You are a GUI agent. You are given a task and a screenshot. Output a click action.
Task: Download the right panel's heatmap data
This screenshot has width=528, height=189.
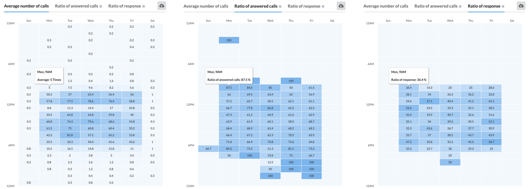pos(521,6)
